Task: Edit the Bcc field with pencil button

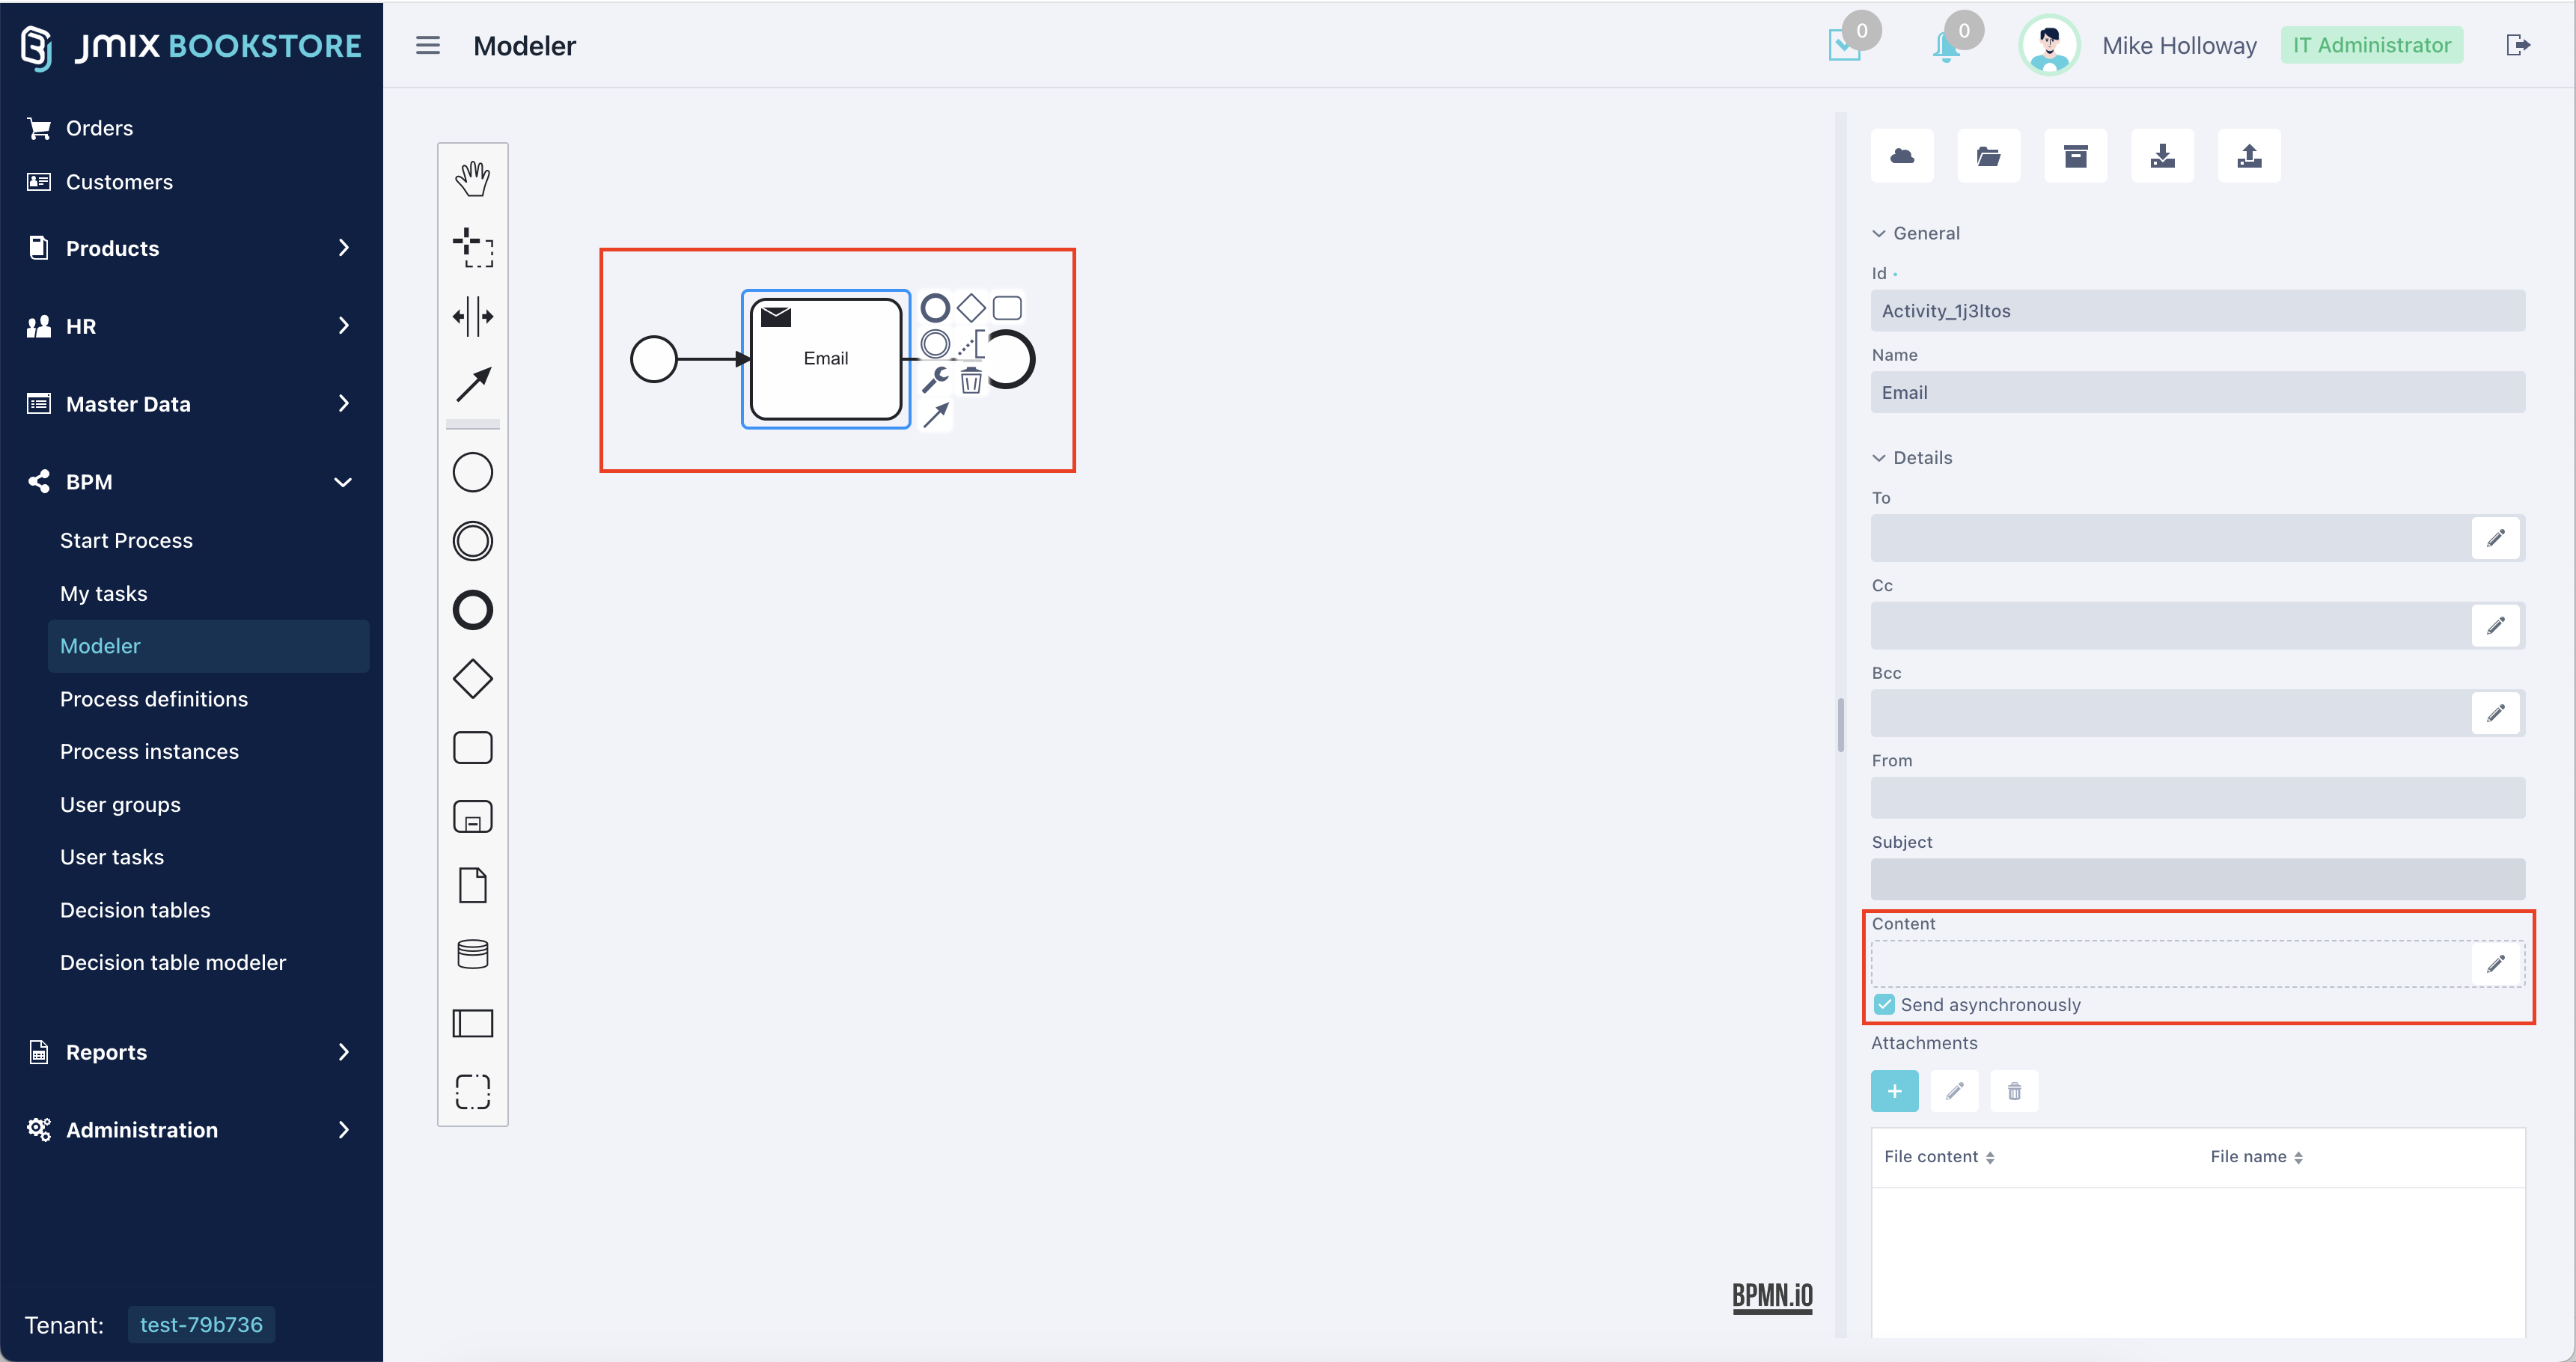Action: (x=2495, y=713)
